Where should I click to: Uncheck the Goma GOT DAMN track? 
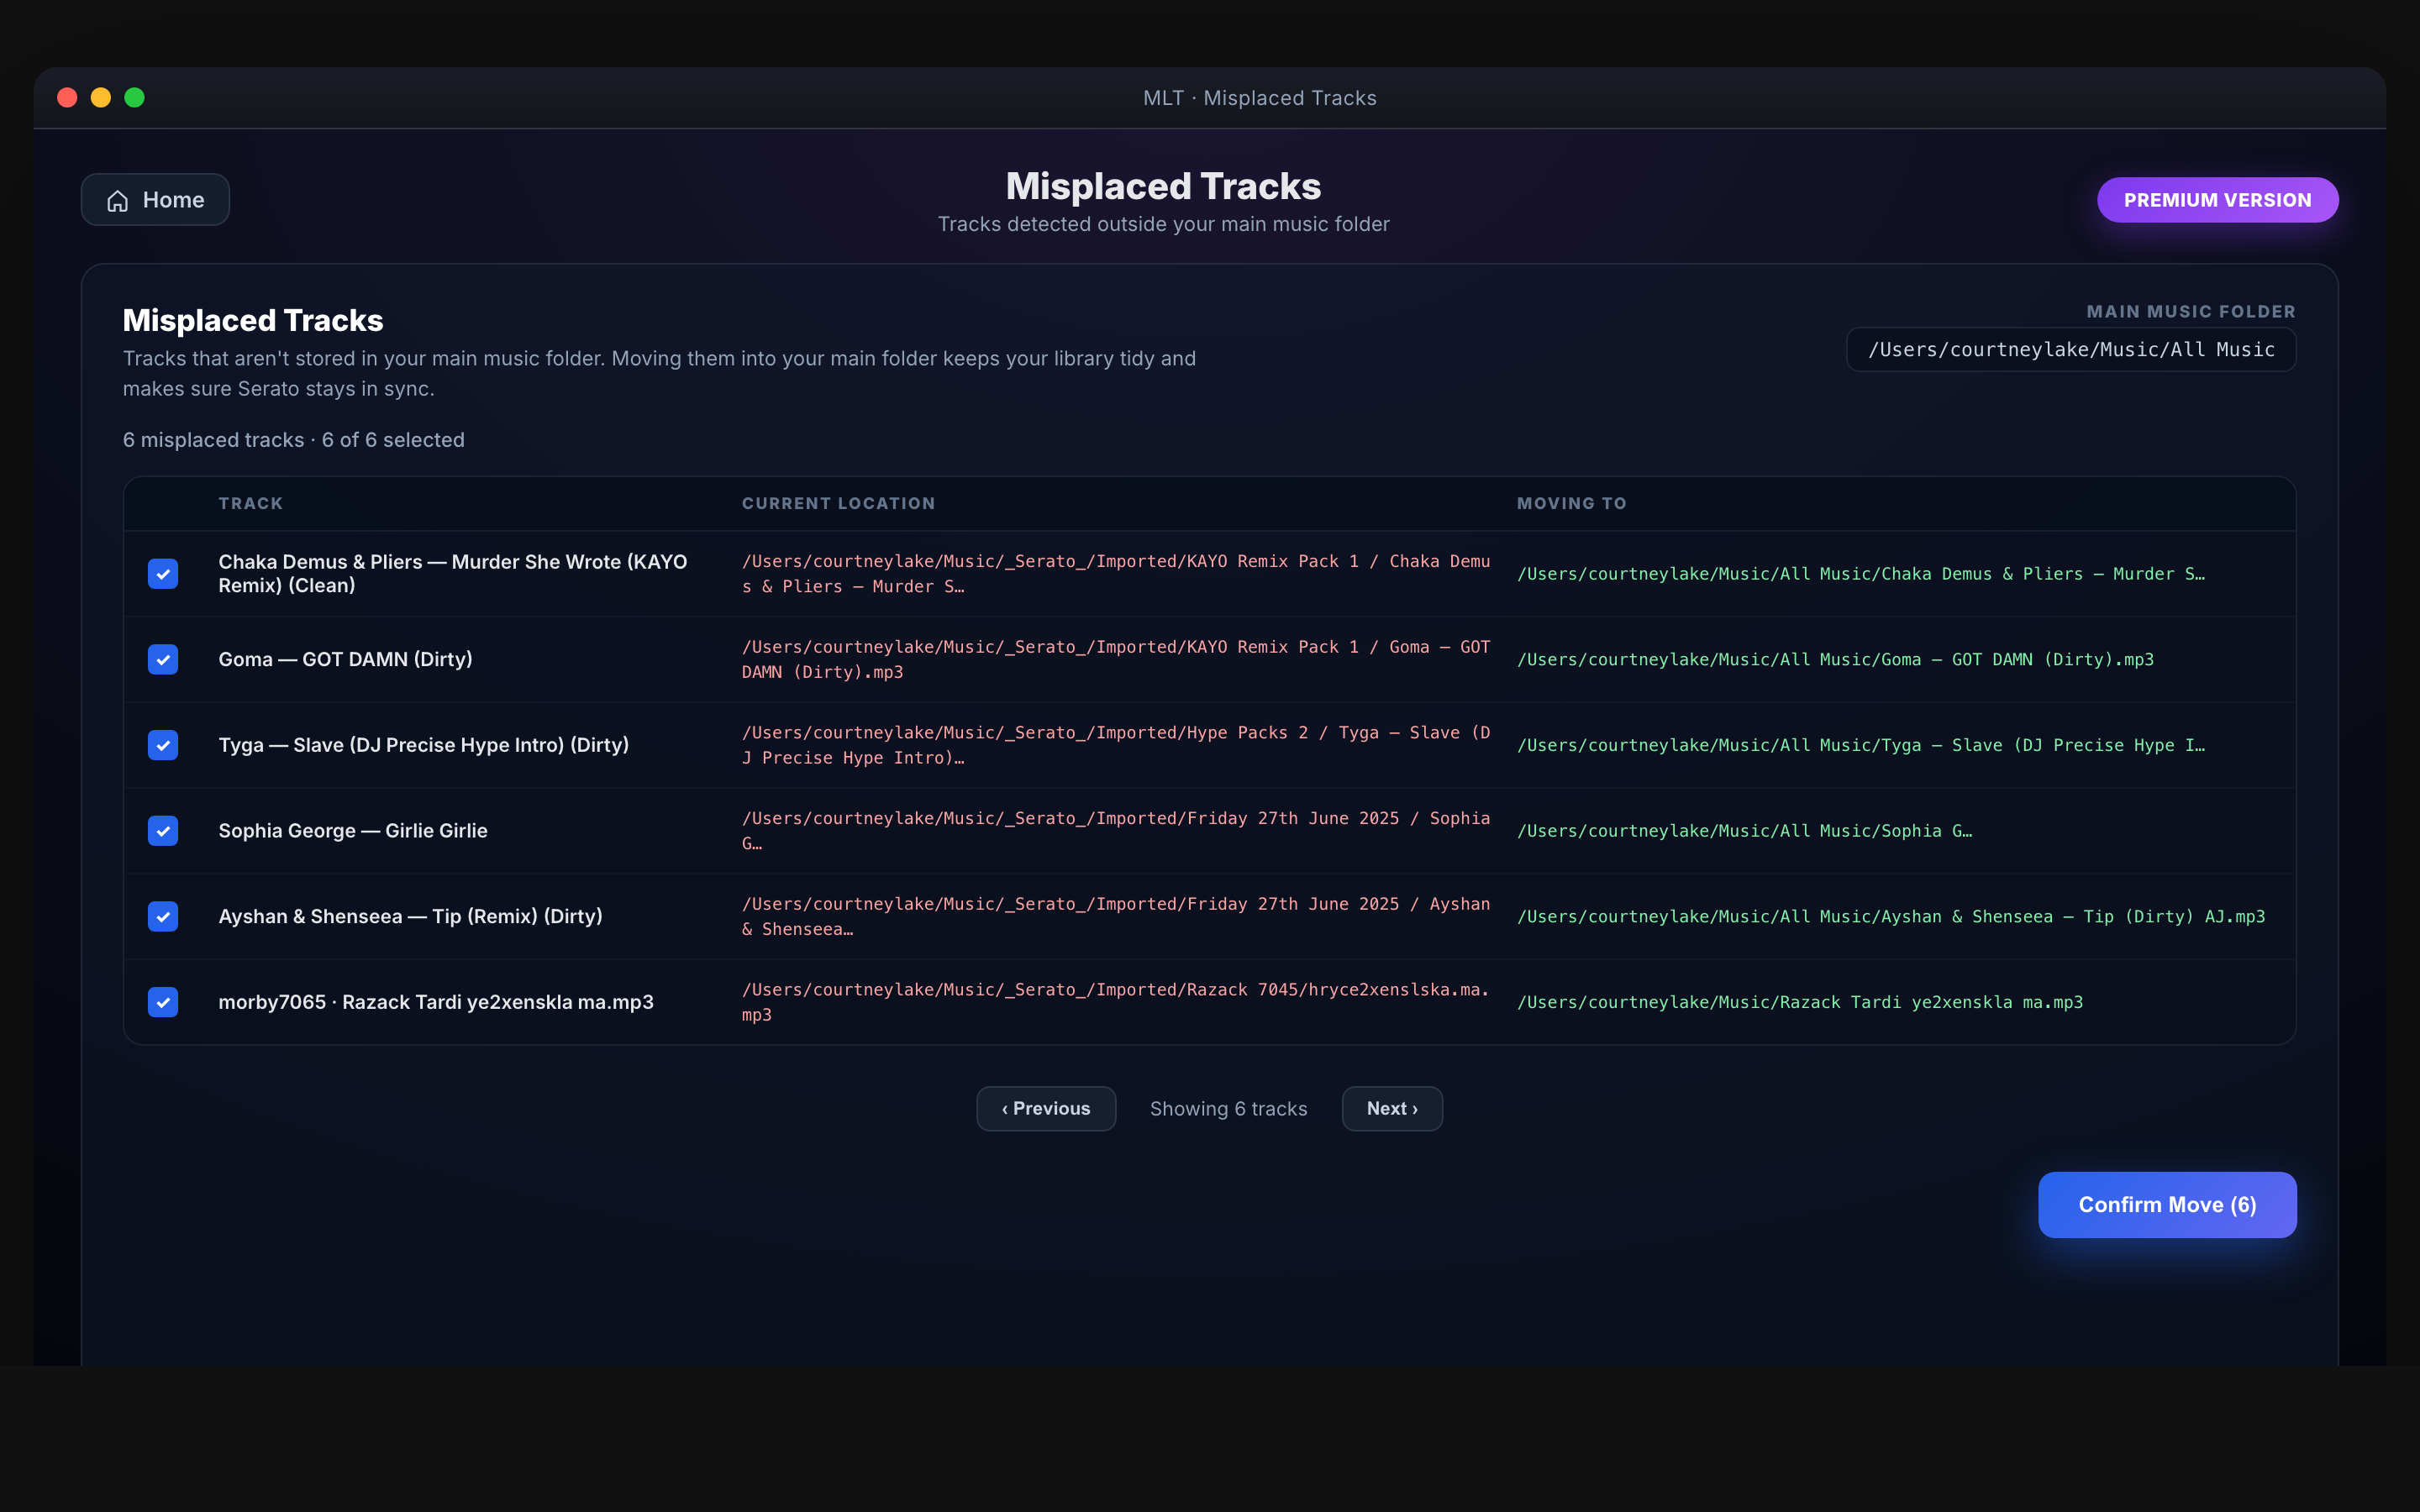(x=163, y=660)
